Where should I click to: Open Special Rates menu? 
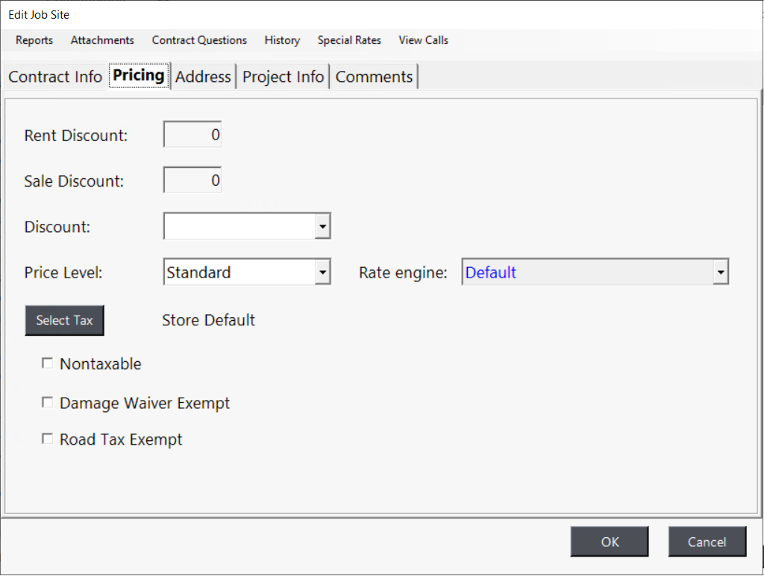click(x=349, y=40)
